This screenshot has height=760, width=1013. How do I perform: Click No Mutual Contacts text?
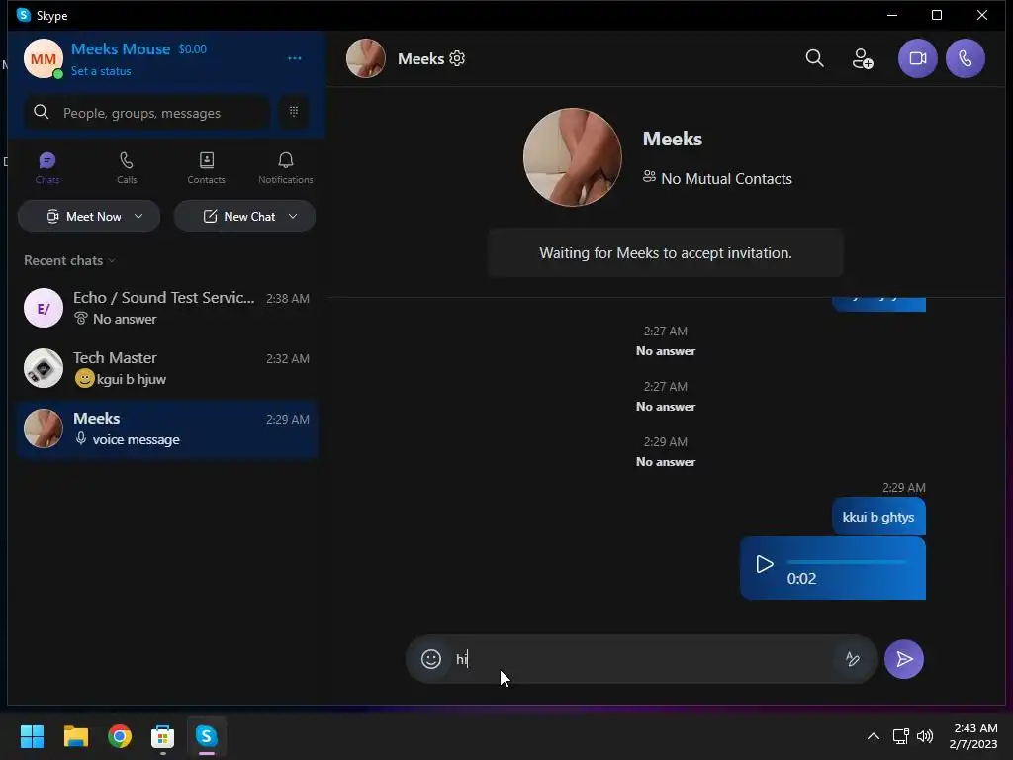click(726, 179)
